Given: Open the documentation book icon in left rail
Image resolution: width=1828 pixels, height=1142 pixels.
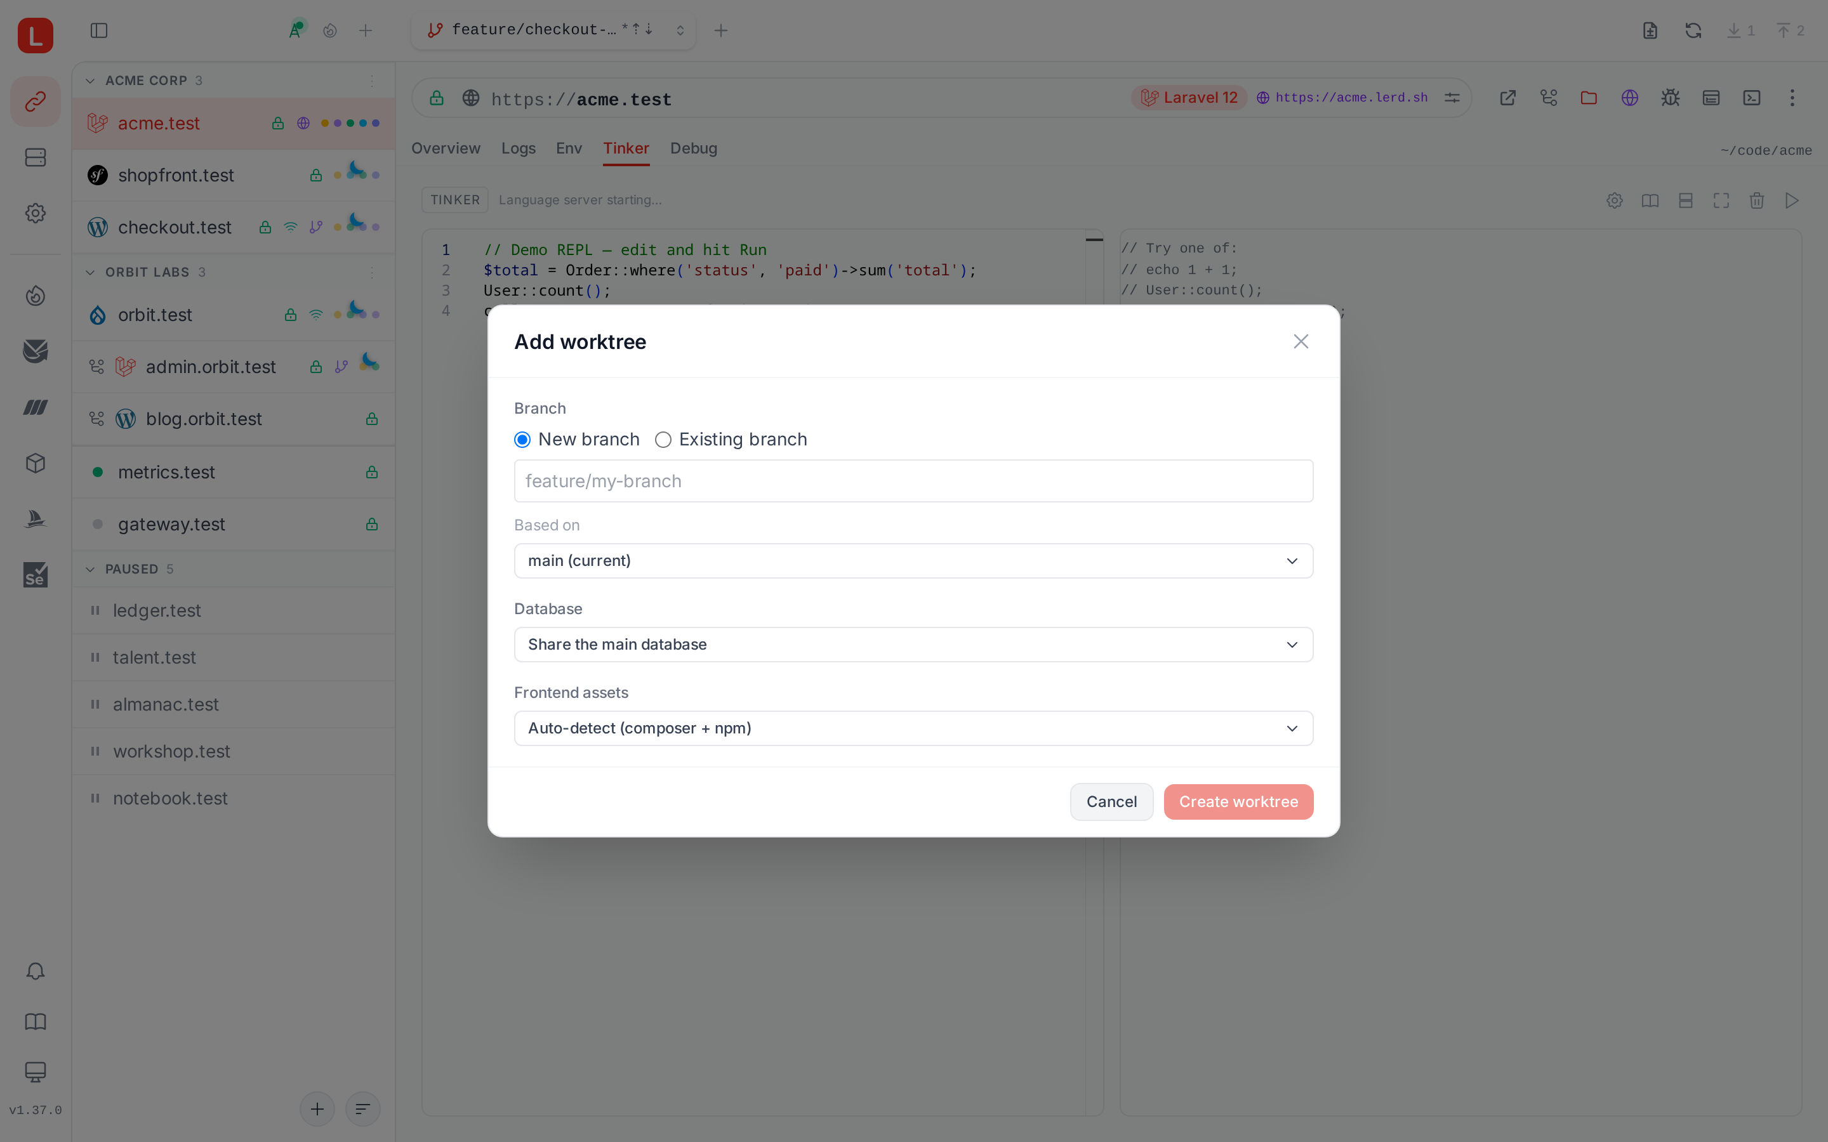Looking at the screenshot, I should pyautogui.click(x=36, y=1022).
